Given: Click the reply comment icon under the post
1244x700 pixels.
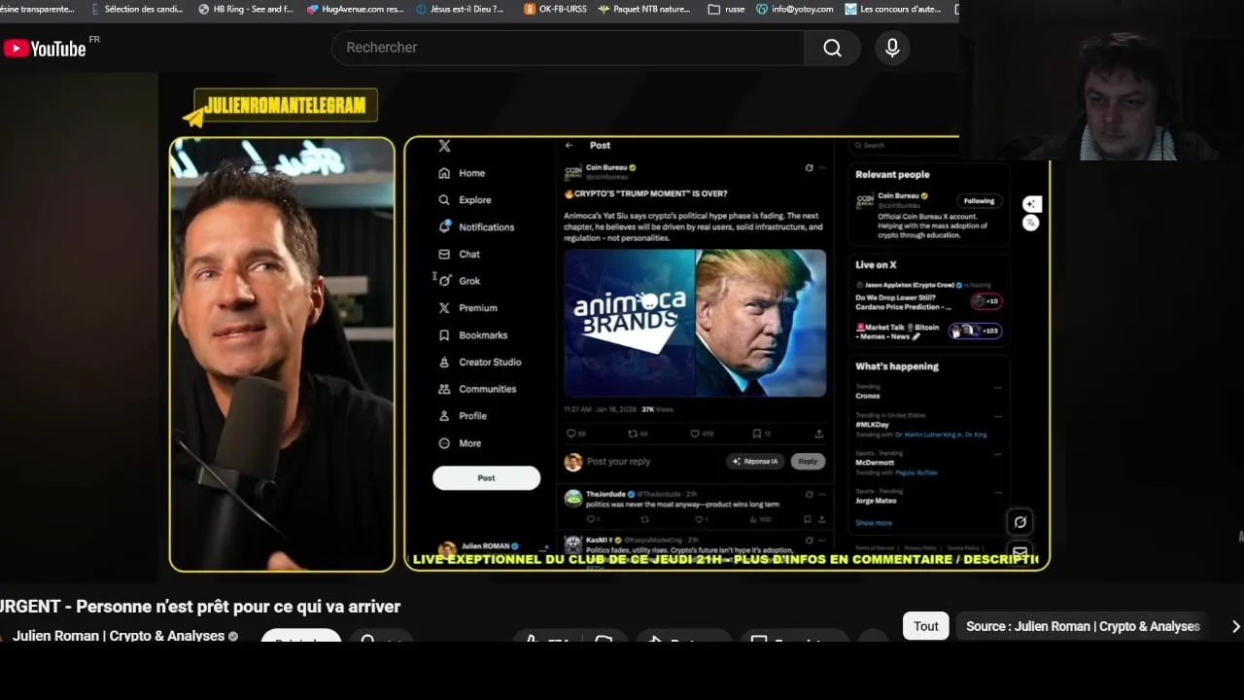Looking at the screenshot, I should (x=571, y=434).
